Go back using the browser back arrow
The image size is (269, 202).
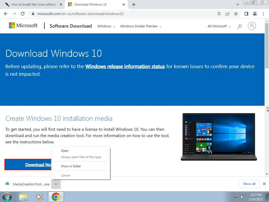[6, 14]
